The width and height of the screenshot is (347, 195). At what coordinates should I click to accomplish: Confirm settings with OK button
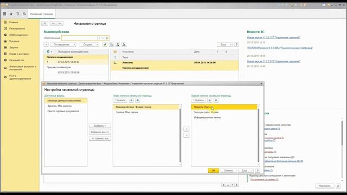(213, 171)
